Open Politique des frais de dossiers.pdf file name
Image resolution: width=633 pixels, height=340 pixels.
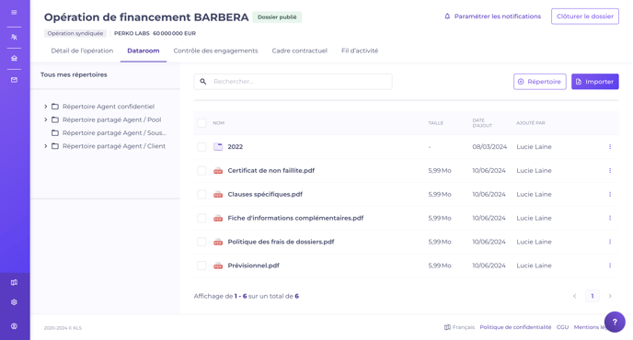coord(281,242)
